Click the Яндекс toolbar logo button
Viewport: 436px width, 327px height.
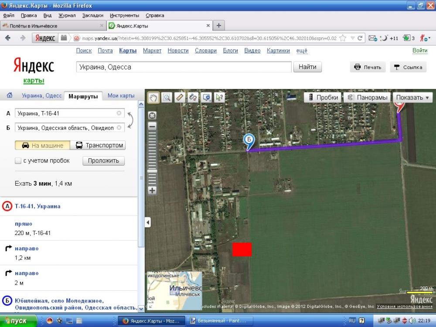45,38
